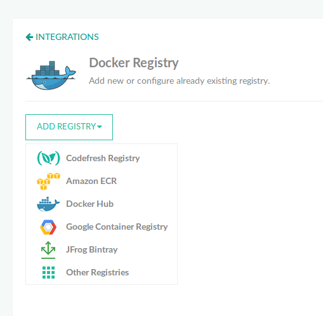Viewport: 323px width, 316px height.
Task: Open the ADD REGISTRY dropdown button
Action: (69, 127)
